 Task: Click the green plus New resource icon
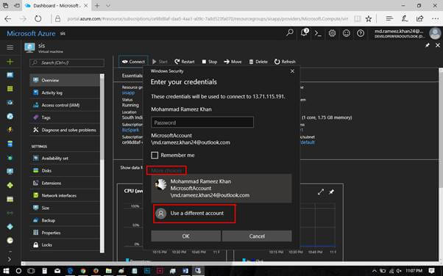tap(10, 62)
